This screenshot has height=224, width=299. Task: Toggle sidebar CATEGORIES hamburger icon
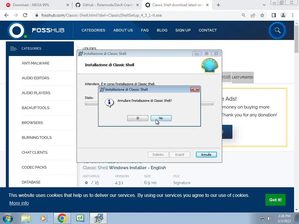coord(13,49)
